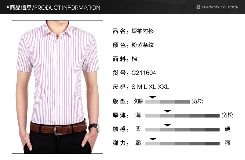The height and width of the screenshot is (160, 245).
Task: Click the darkest segment of the 弹力 bar
Action: 212,144
